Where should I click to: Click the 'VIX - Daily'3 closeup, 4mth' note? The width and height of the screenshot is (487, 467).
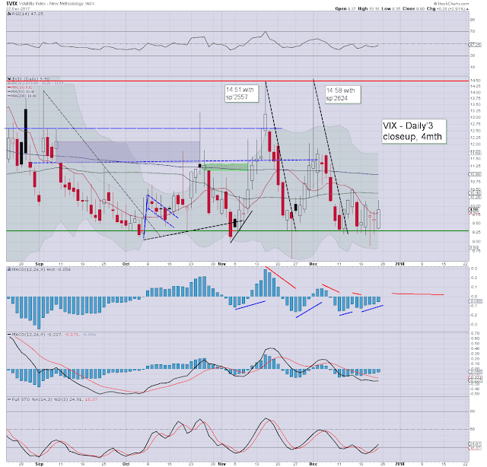click(414, 132)
